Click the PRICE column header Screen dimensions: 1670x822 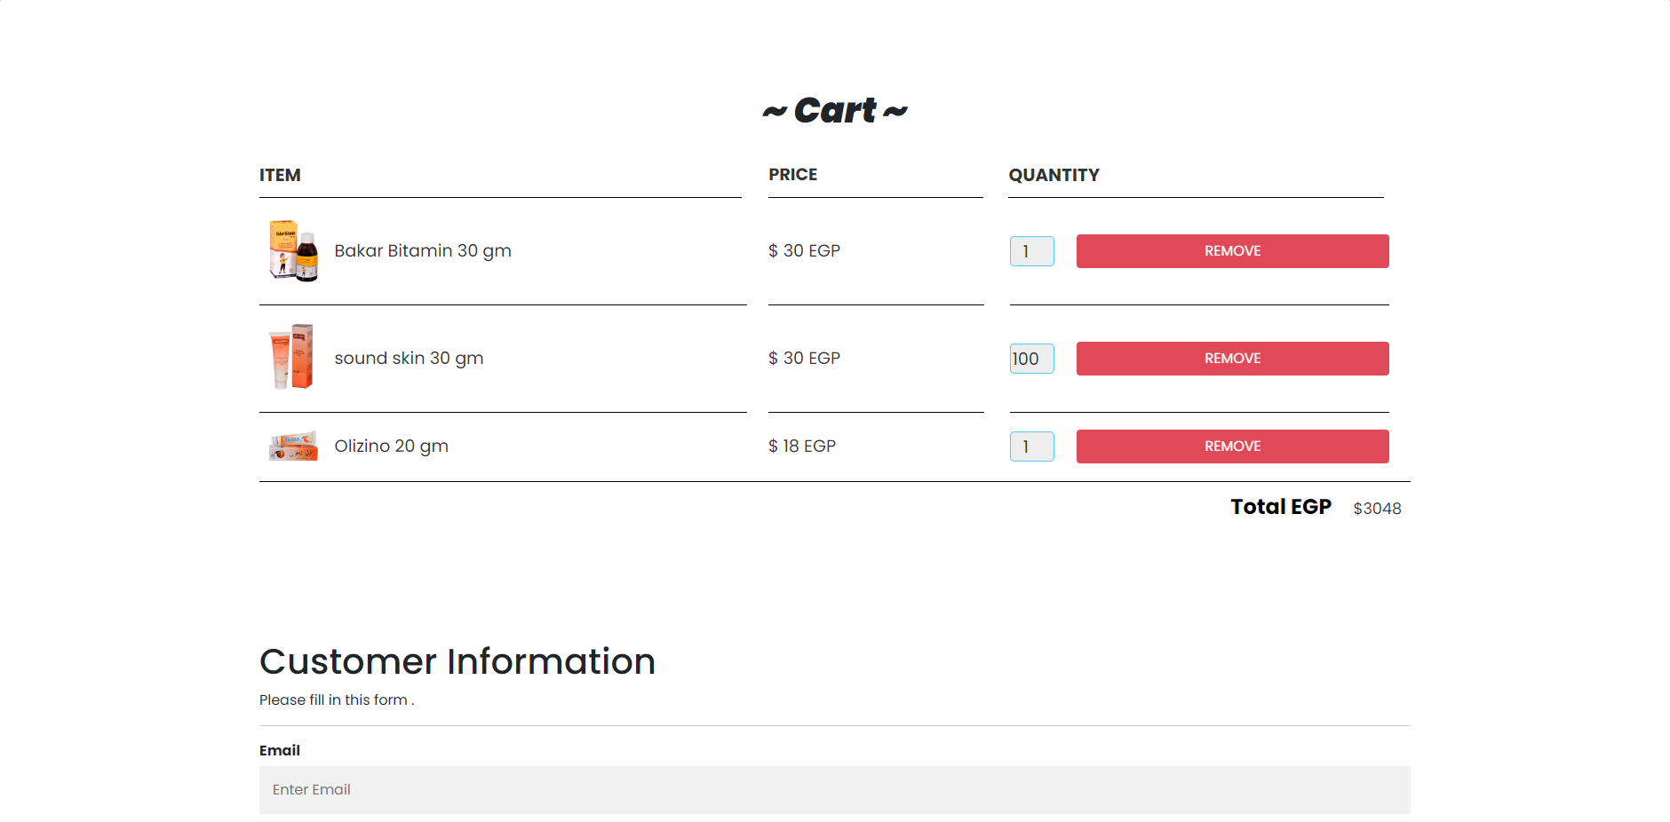(792, 175)
